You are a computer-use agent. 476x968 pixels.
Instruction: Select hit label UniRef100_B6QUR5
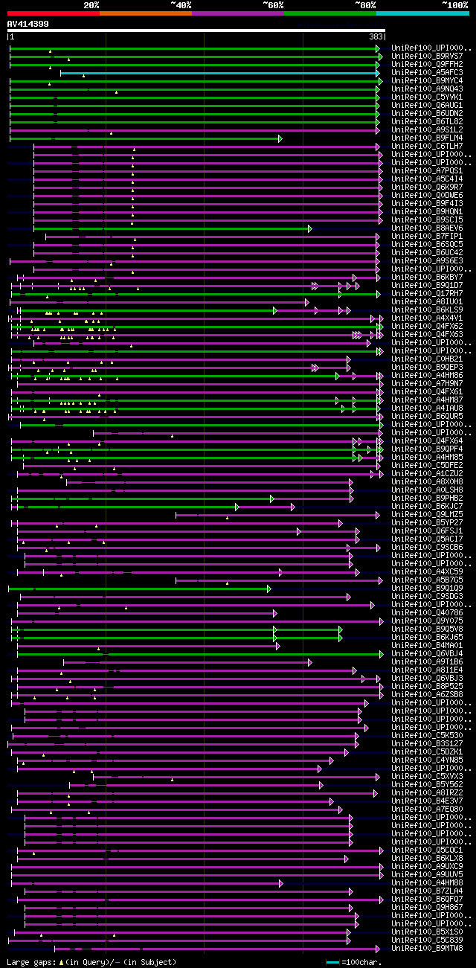coord(427,416)
